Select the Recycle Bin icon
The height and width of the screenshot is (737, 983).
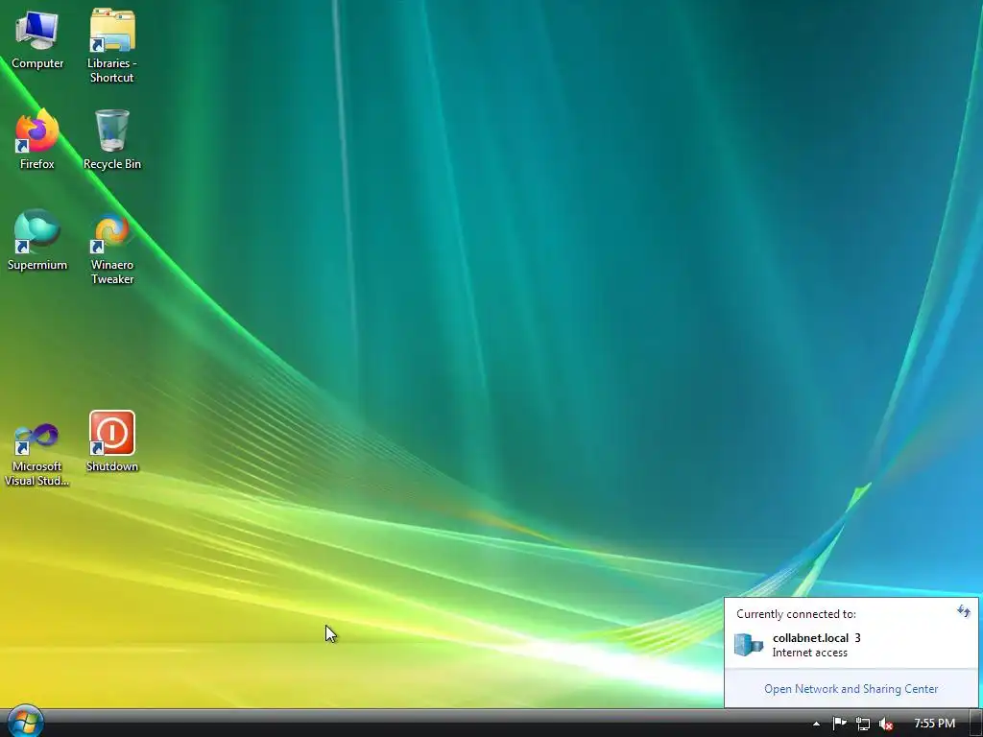coord(112,140)
